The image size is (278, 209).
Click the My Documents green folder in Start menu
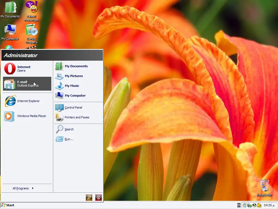point(59,66)
